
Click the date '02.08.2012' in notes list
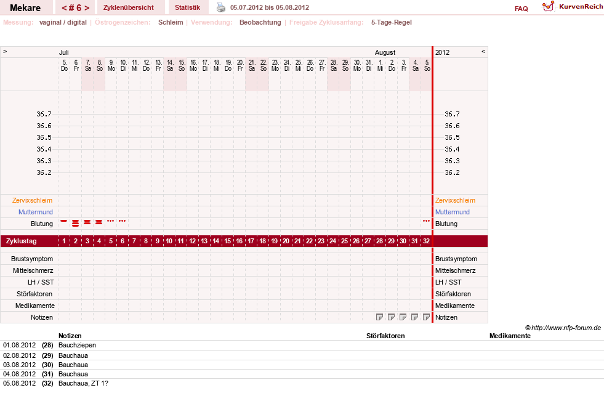pos(19,355)
